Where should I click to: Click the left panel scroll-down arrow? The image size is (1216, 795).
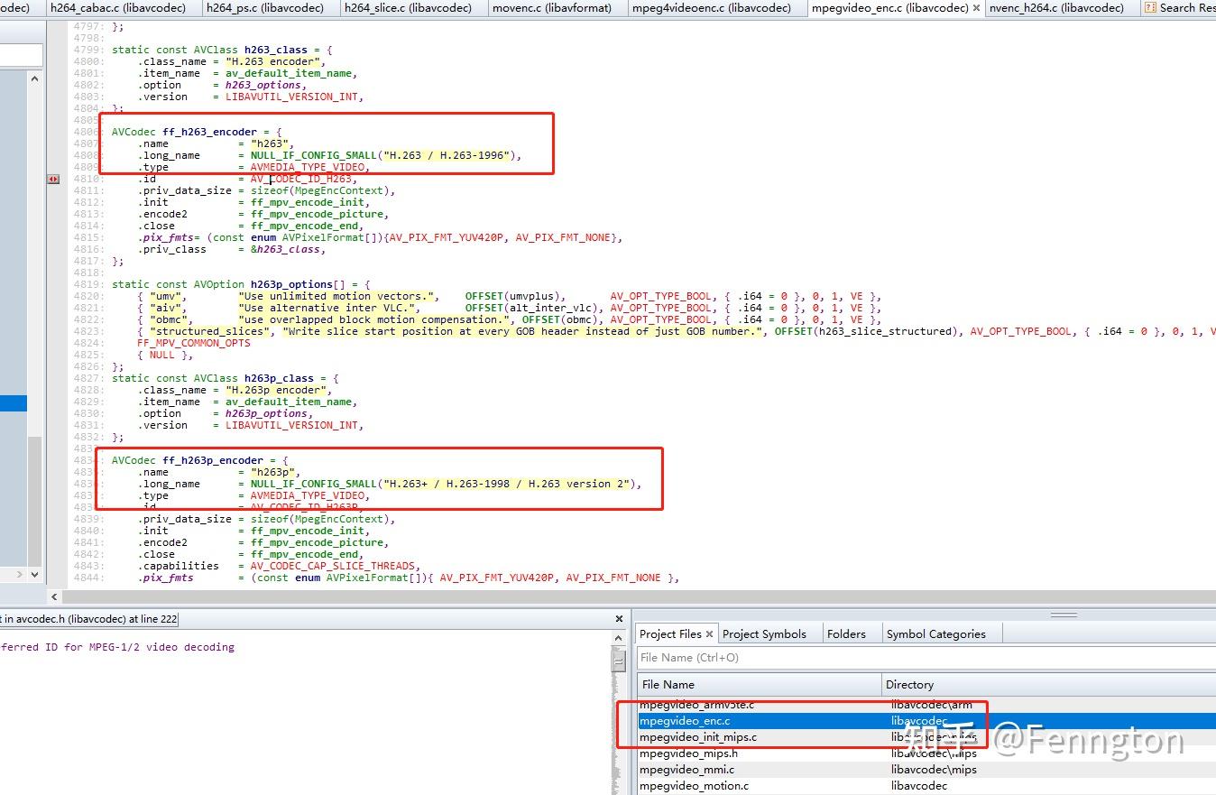click(x=35, y=574)
